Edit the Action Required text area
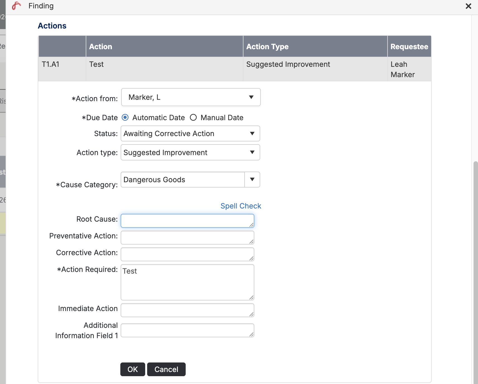 [x=187, y=282]
